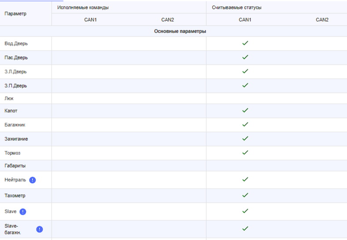Click the green checkmark in Зажигание row

(245, 138)
